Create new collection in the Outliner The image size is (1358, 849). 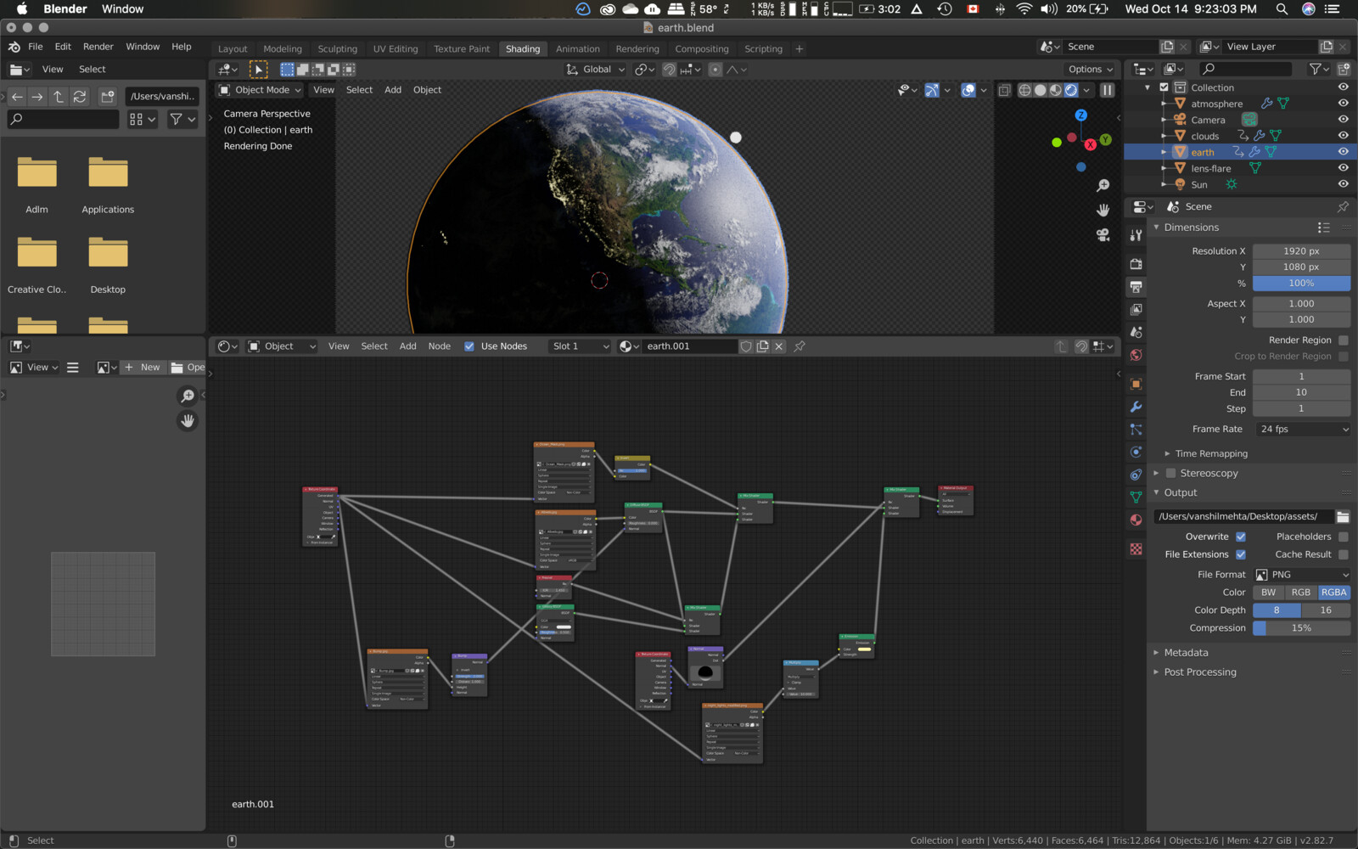coord(1344,69)
